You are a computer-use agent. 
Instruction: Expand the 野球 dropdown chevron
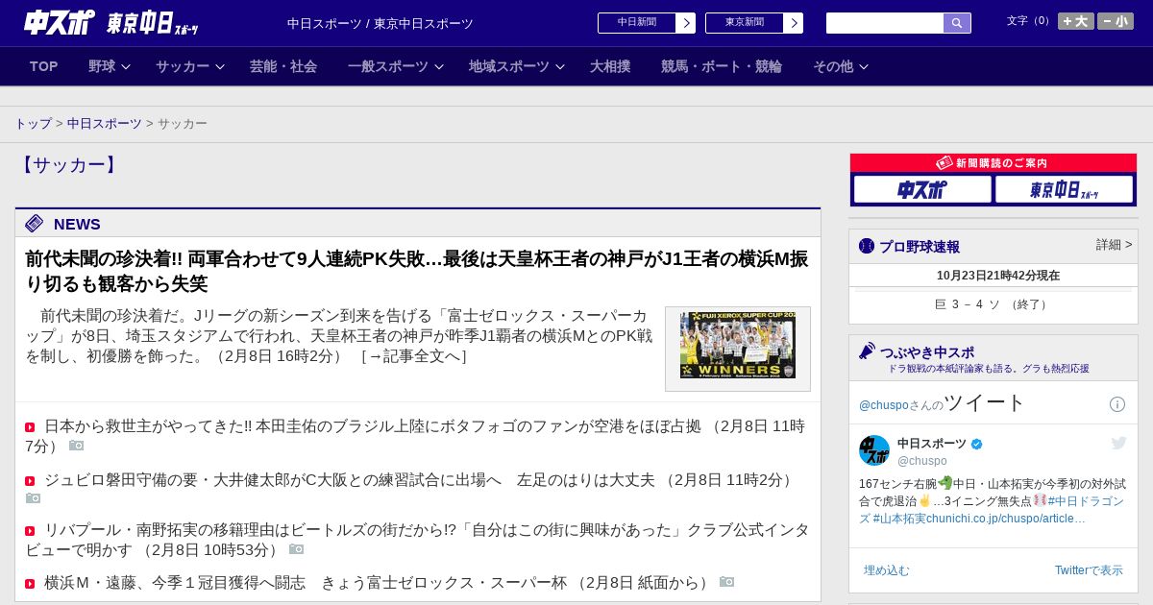(126, 67)
